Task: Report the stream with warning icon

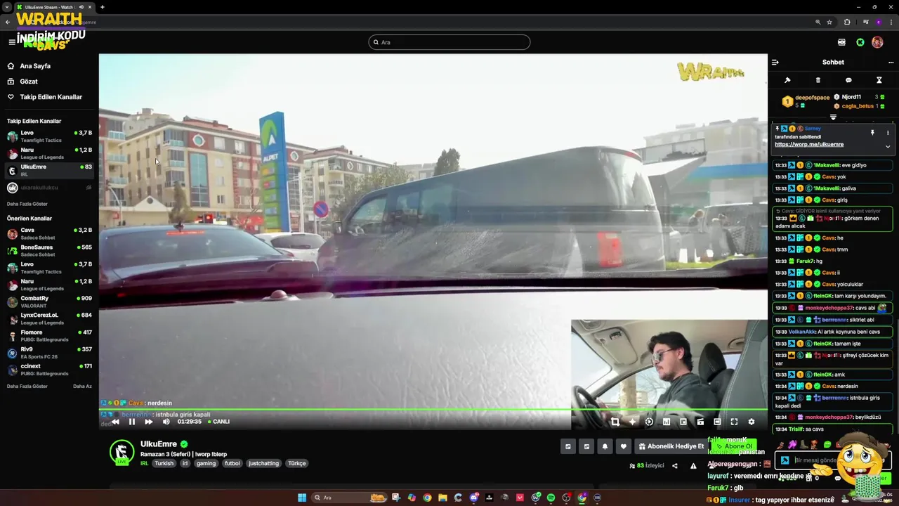Action: [693, 465]
